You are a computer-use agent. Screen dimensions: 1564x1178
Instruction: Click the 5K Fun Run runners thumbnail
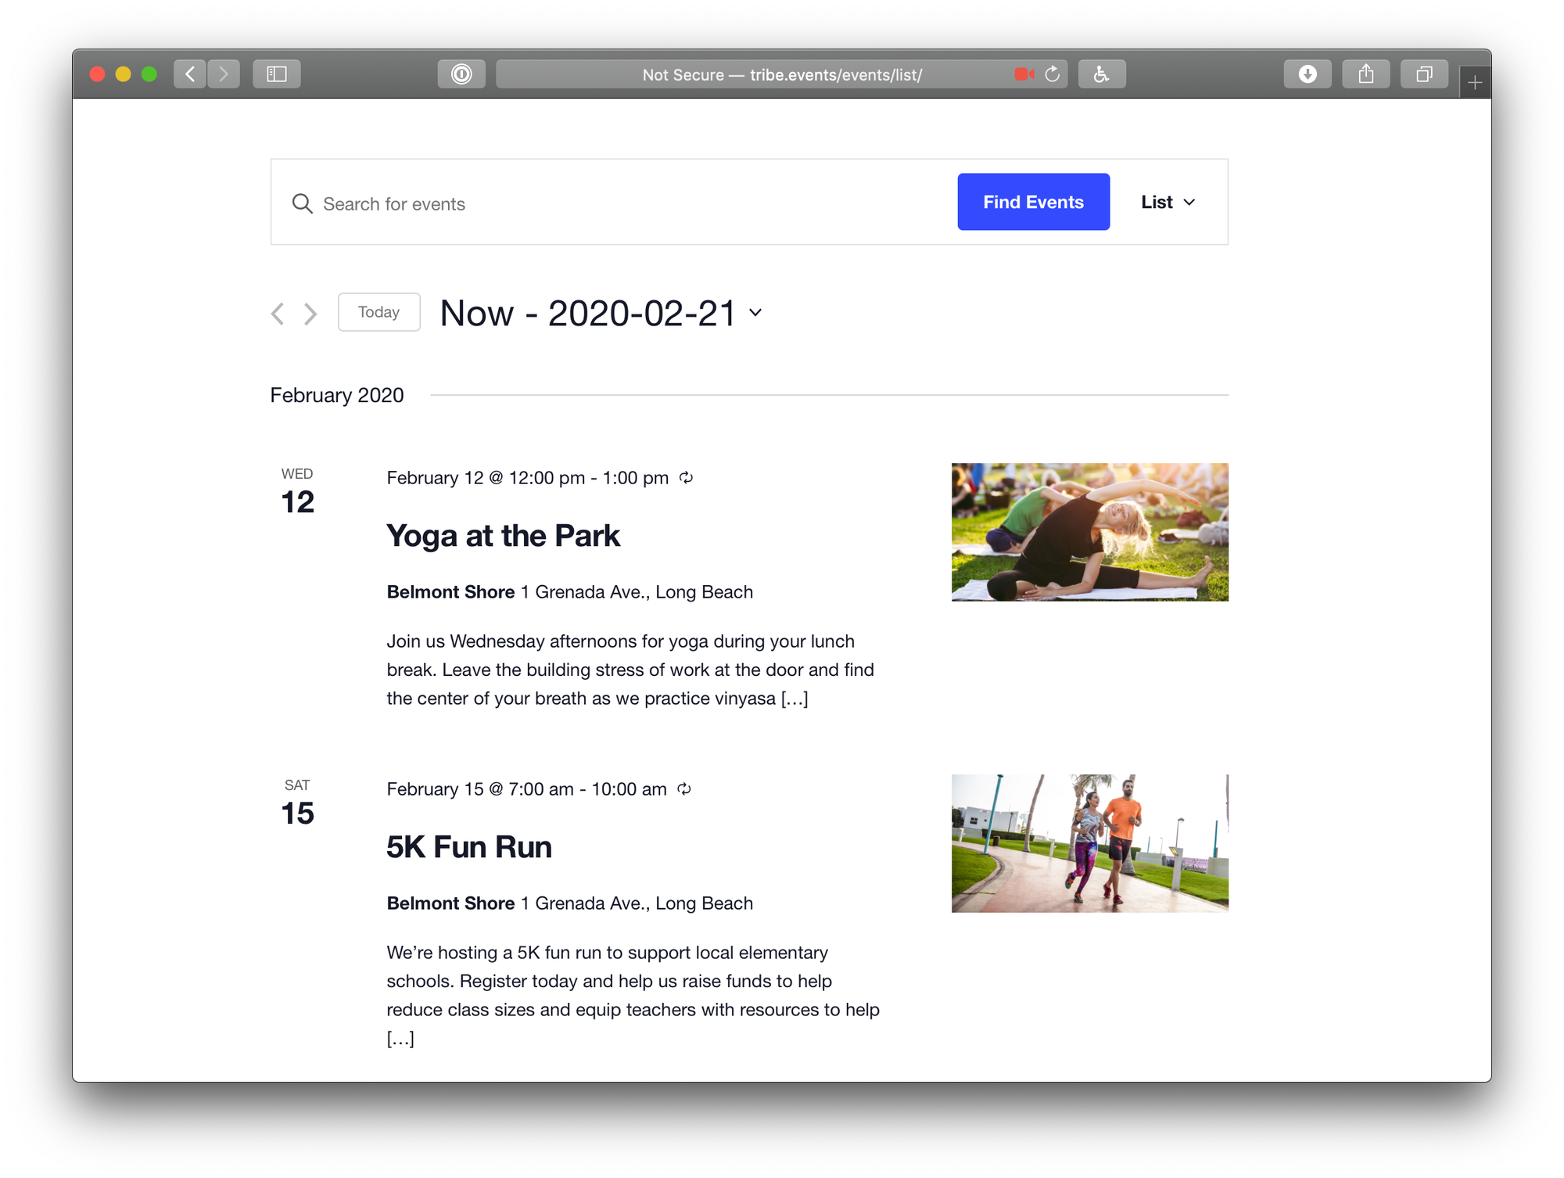(x=1089, y=842)
